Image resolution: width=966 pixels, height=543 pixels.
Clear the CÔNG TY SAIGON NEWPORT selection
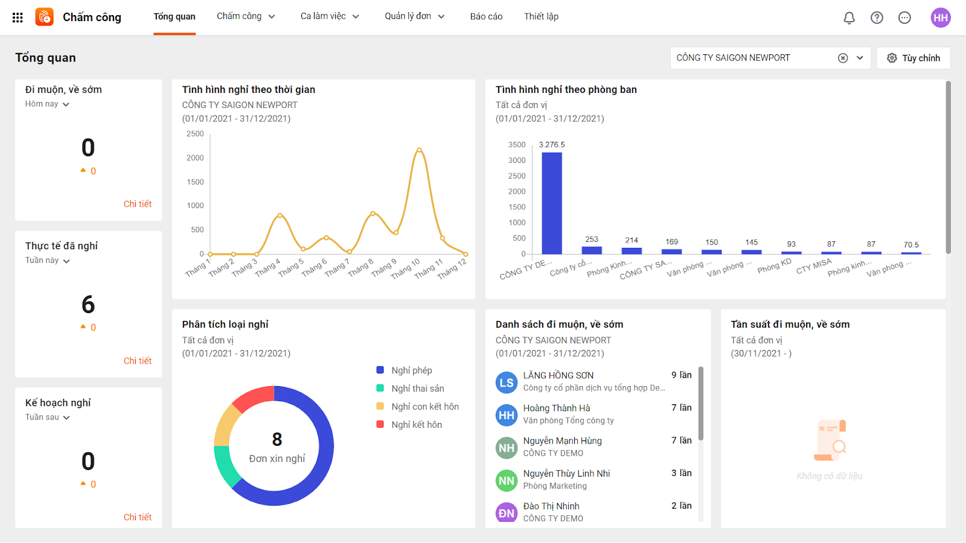pyautogui.click(x=843, y=58)
